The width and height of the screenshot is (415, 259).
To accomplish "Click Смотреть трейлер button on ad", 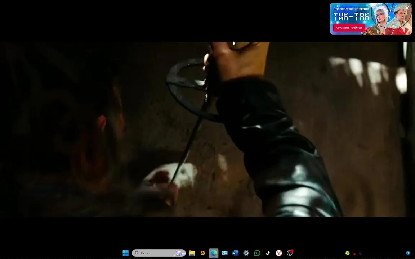I will tap(349, 27).
